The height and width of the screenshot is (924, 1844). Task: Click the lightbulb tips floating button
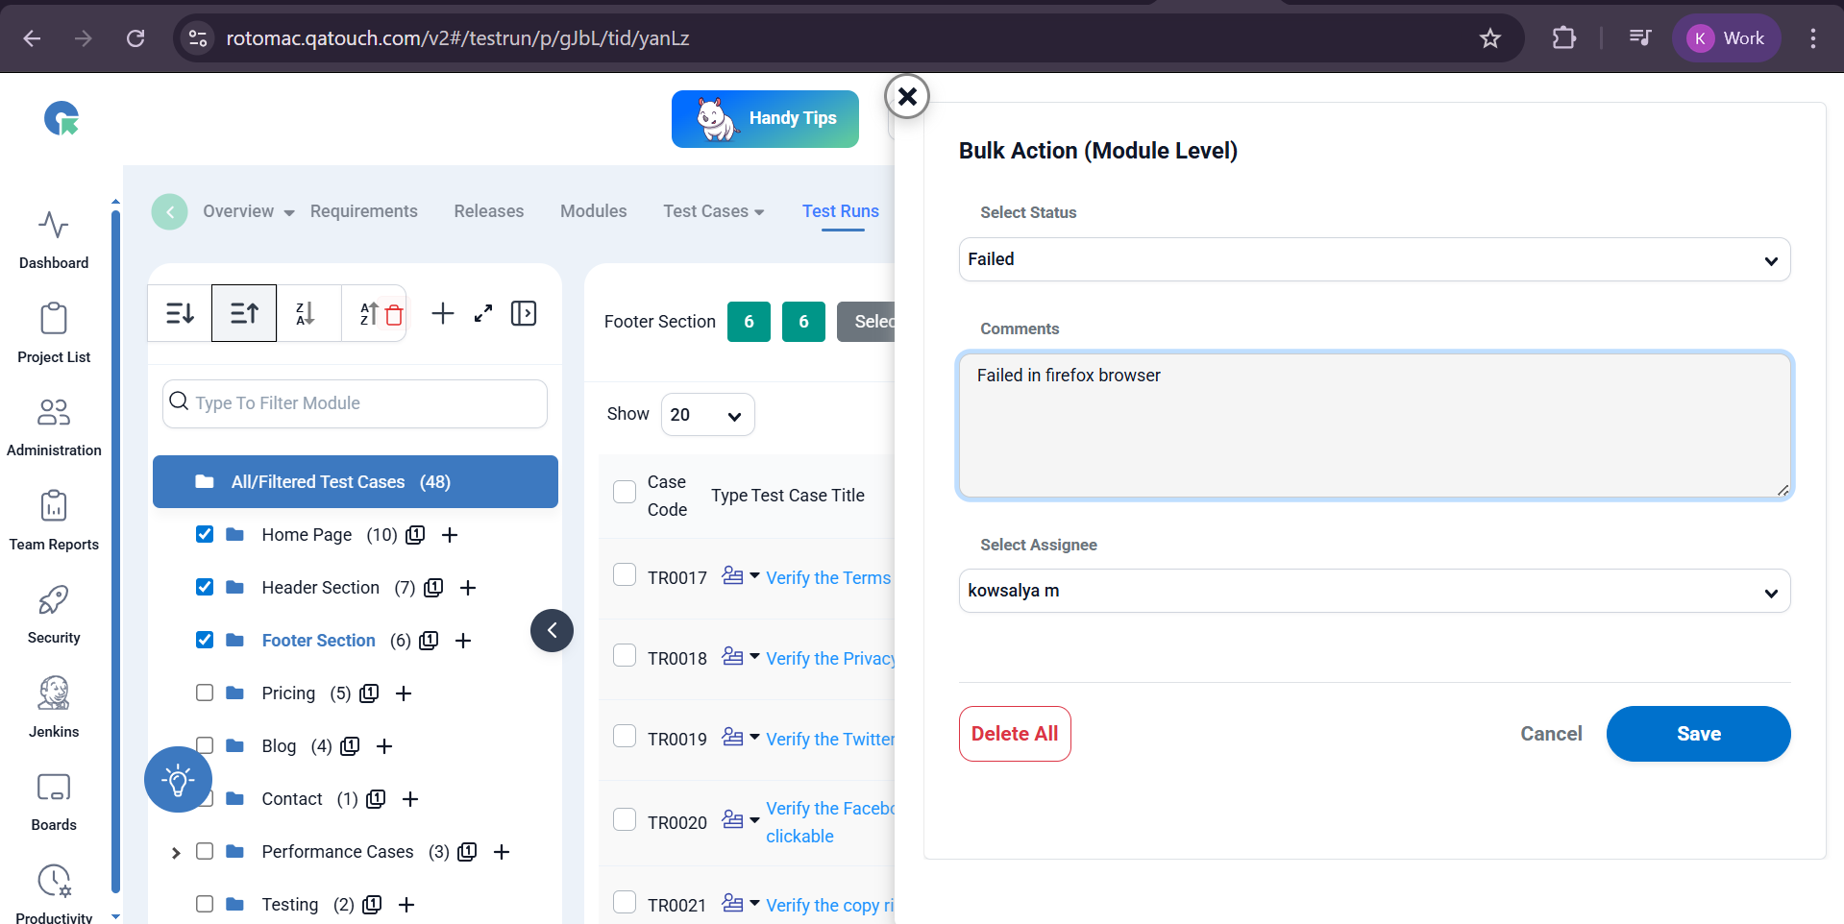(178, 779)
